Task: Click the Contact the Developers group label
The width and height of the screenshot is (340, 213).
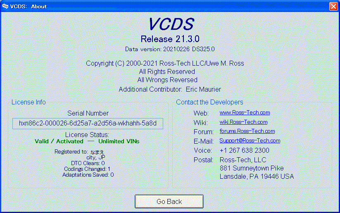Action: (x=209, y=102)
